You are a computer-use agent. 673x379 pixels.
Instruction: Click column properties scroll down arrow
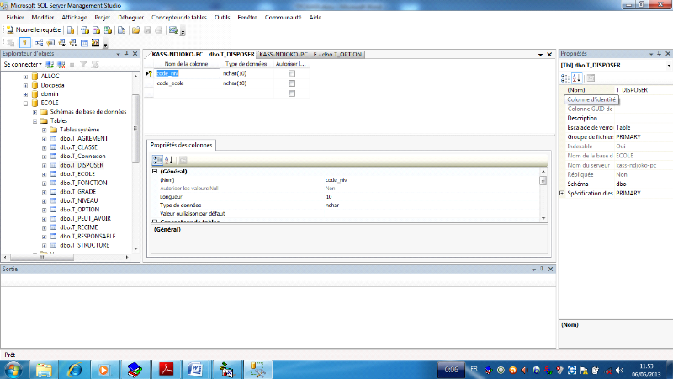(x=543, y=218)
